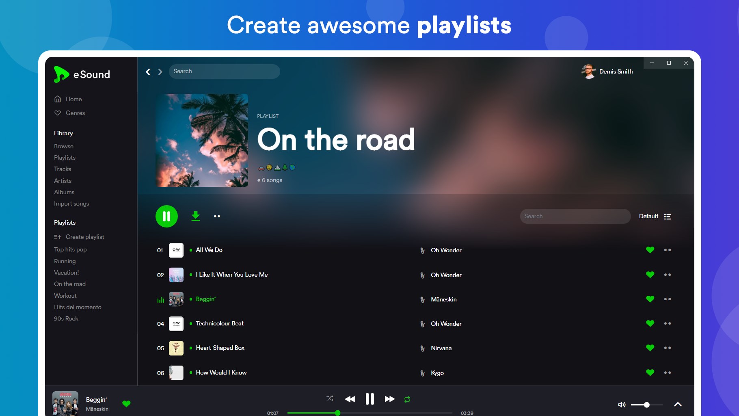739x416 pixels.
Task: Pause playlist with the large green button
Action: (166, 216)
